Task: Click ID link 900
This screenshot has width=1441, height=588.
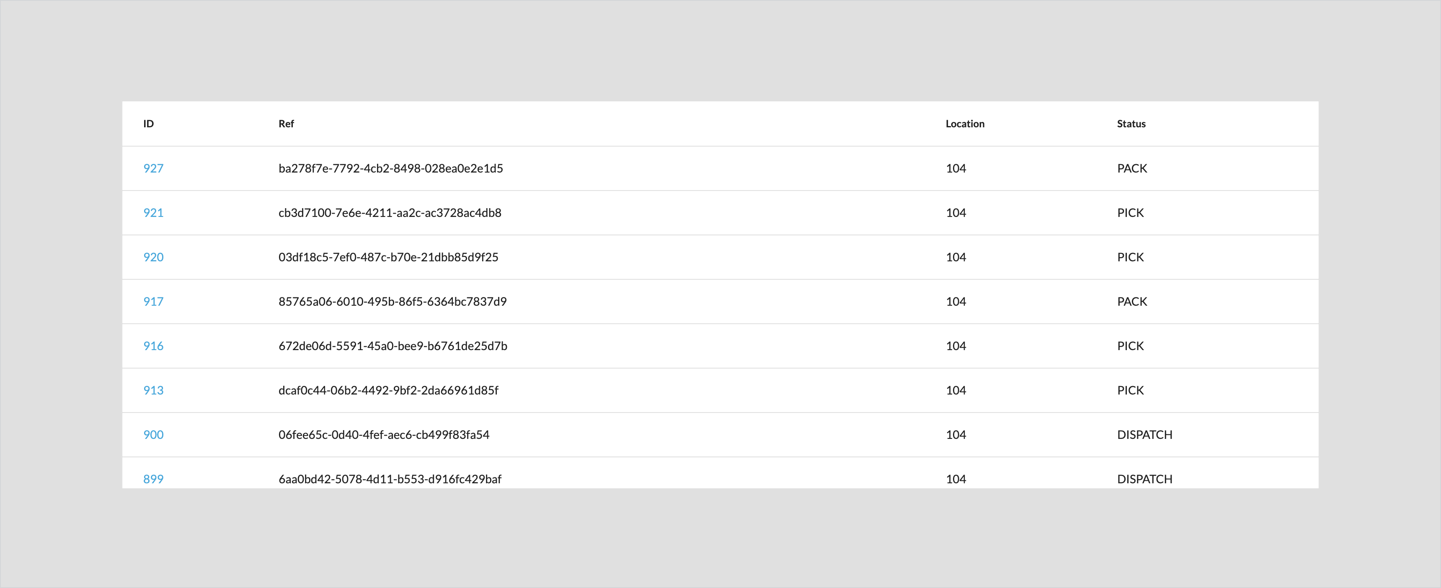Action: 153,435
